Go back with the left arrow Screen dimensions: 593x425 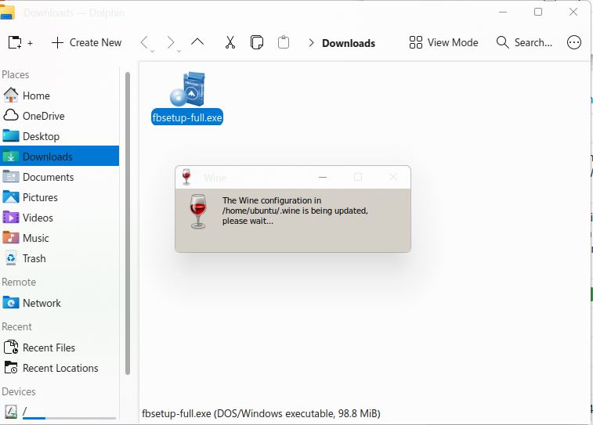pos(144,42)
